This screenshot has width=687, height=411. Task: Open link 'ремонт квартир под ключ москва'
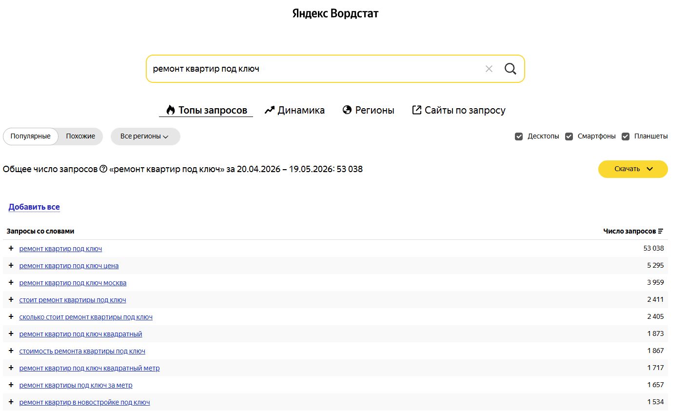73,283
